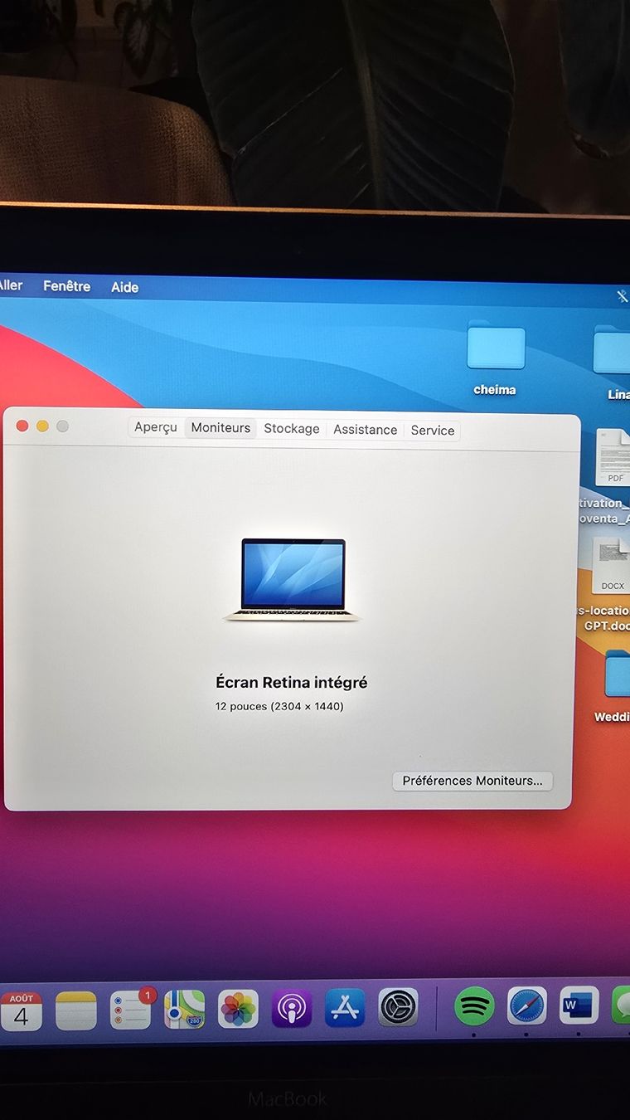Select the Weddi folder on desktop
The width and height of the screenshot is (630, 1120).
pyautogui.click(x=615, y=685)
